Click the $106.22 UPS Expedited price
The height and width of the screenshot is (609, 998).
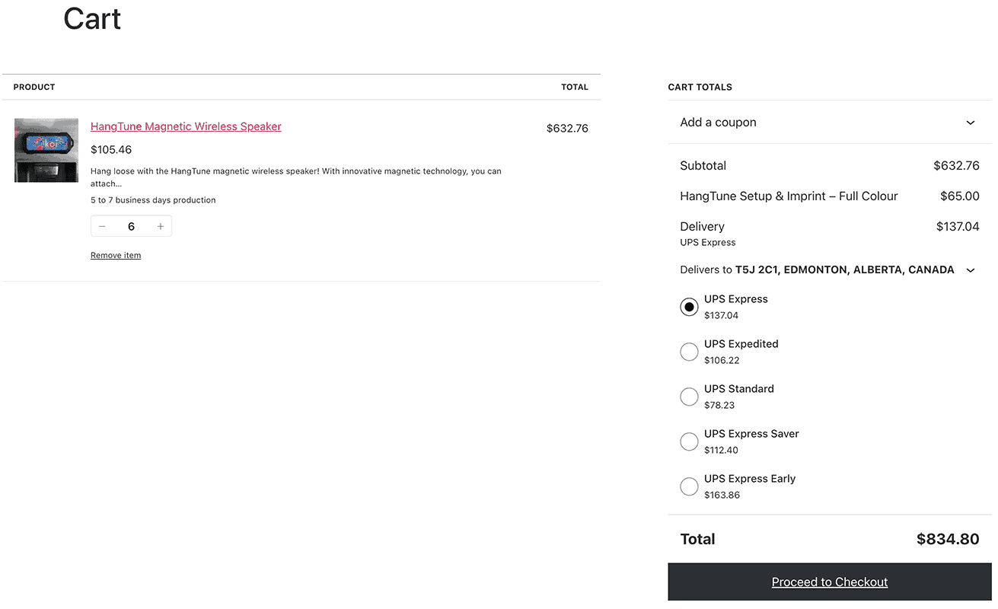pos(722,360)
